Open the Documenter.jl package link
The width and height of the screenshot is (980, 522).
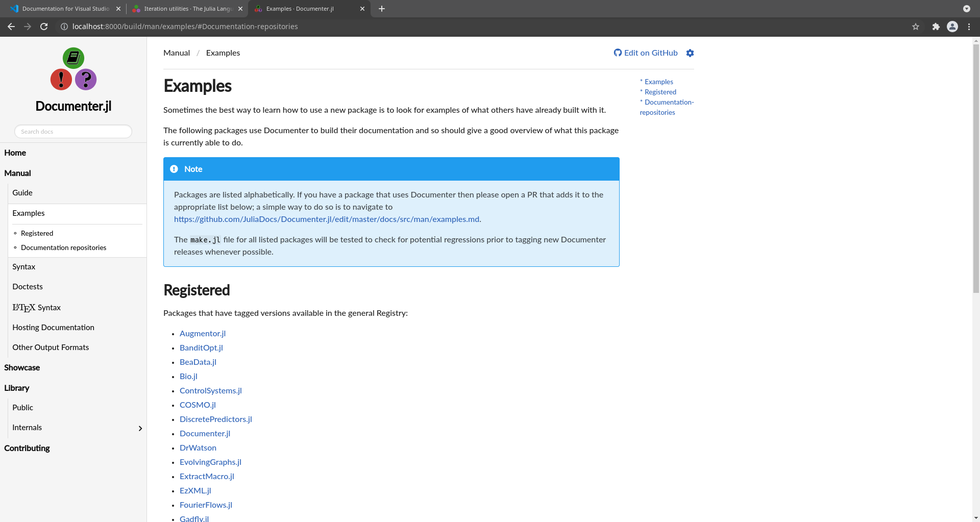coord(205,434)
